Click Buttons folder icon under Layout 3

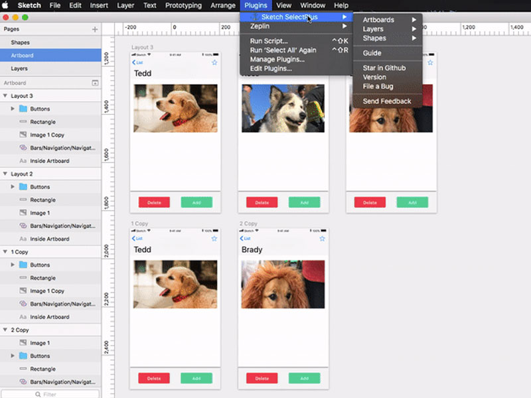tap(23, 109)
